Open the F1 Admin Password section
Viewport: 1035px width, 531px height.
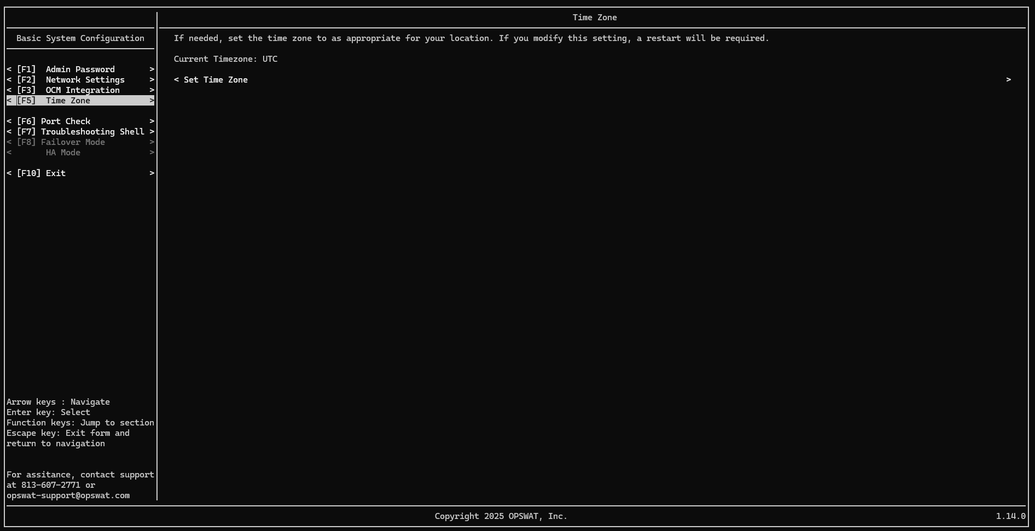pyautogui.click(x=80, y=69)
